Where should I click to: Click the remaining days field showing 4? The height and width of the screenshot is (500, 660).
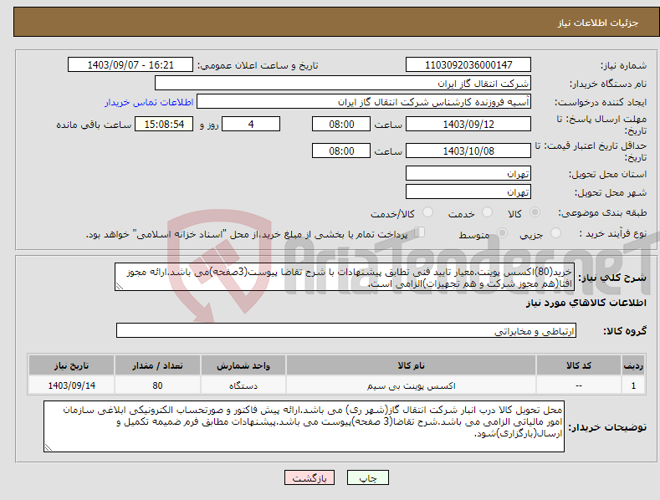click(x=251, y=124)
